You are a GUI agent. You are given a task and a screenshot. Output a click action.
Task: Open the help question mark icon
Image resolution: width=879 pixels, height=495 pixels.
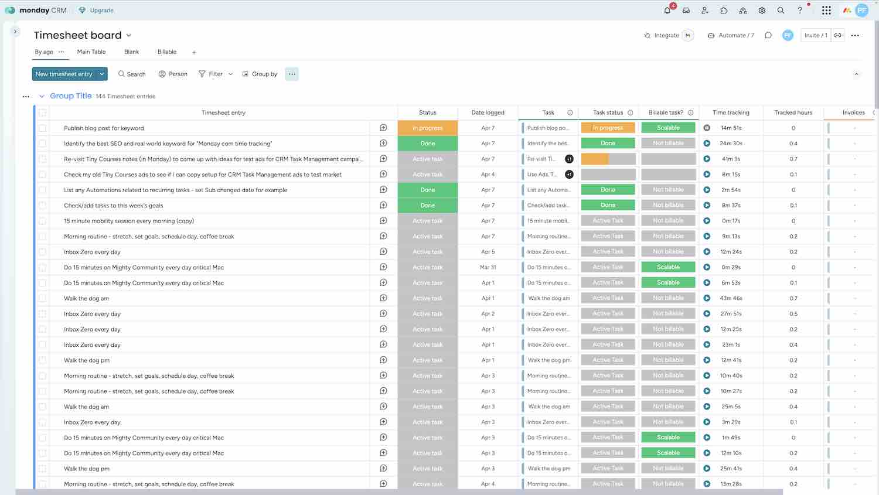pyautogui.click(x=800, y=11)
